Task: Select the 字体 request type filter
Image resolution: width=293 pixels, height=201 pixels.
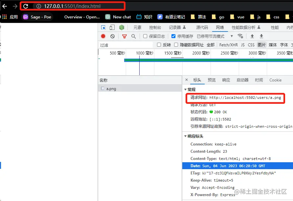Action: [x=284, y=45]
